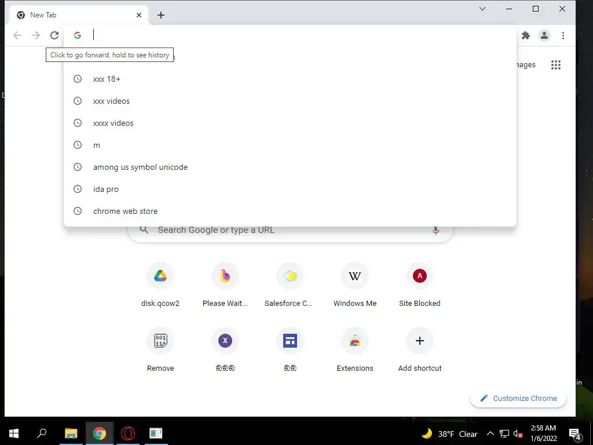Image resolution: width=593 pixels, height=445 pixels.
Task: Choose suggestion 'among us symbol unicode'
Action: (290, 167)
